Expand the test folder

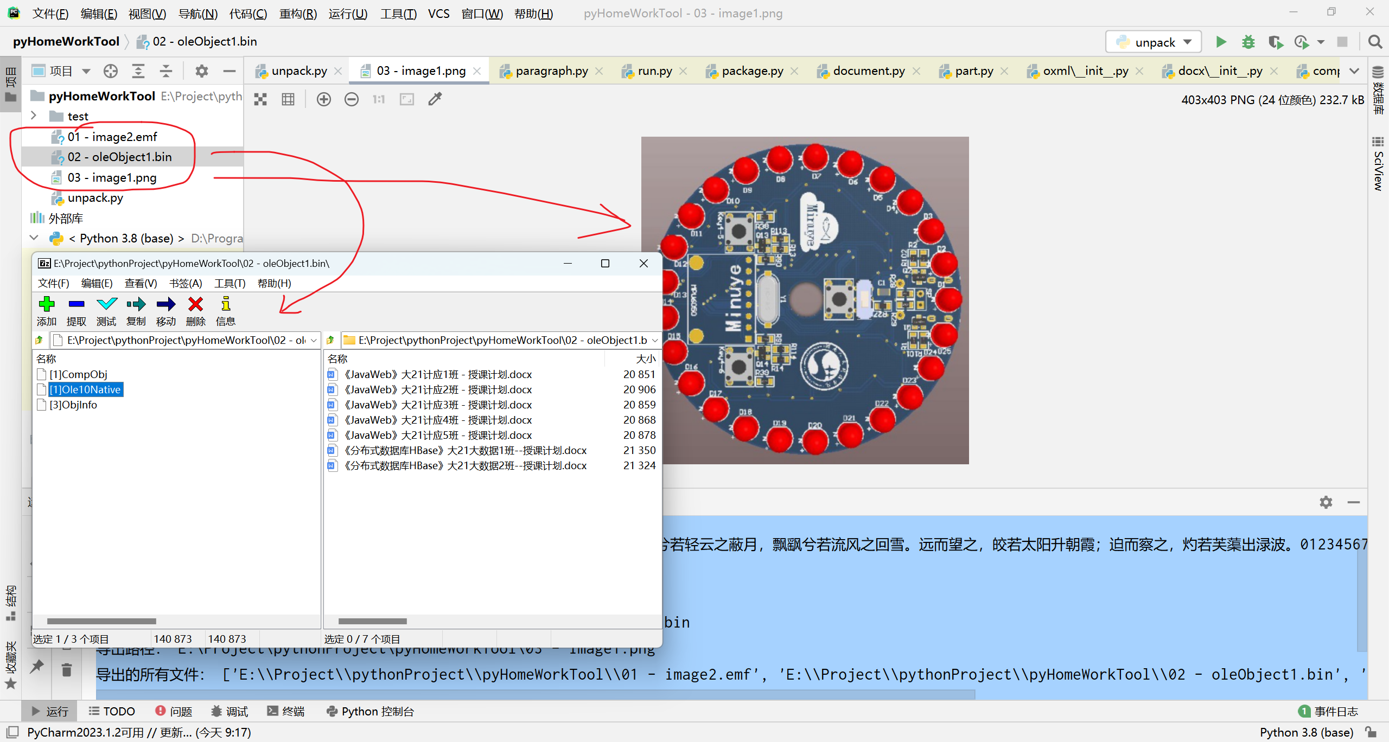click(34, 116)
